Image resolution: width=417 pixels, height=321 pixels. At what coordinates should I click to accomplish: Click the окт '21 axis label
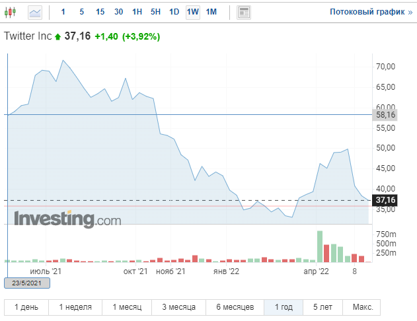(135, 271)
